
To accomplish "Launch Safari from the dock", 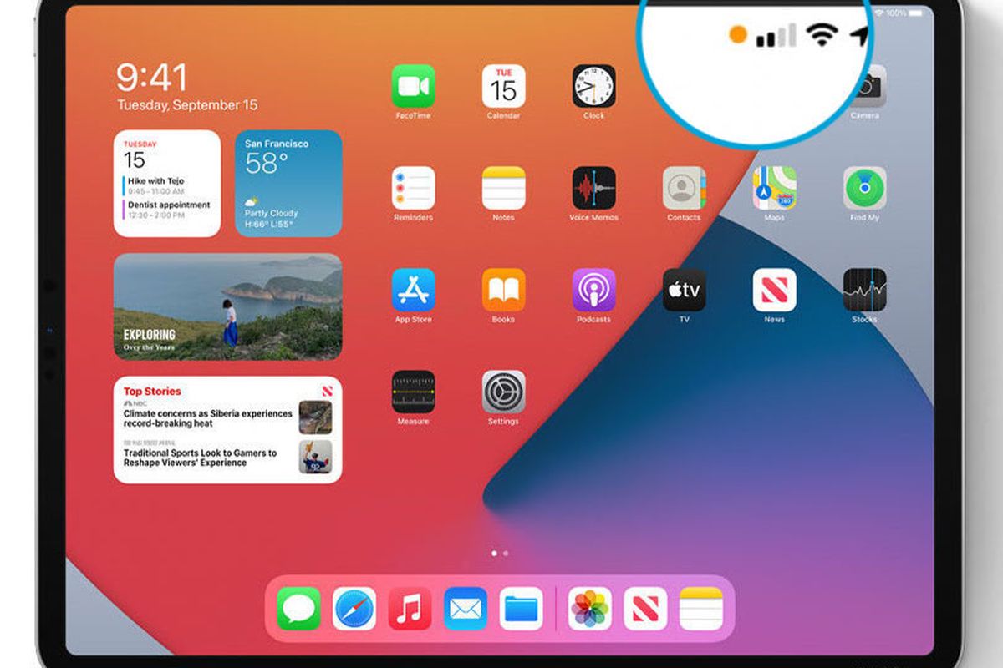I will tap(354, 609).
